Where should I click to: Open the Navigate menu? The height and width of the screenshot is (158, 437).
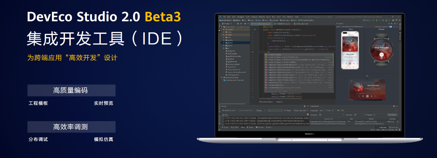pos(241,17)
